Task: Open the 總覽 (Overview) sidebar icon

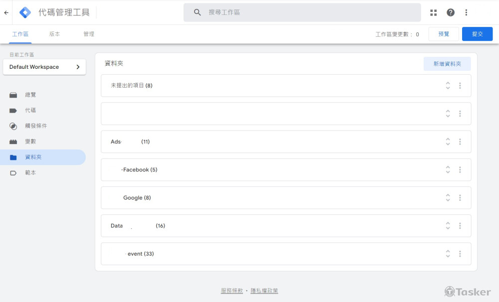Action: point(13,95)
